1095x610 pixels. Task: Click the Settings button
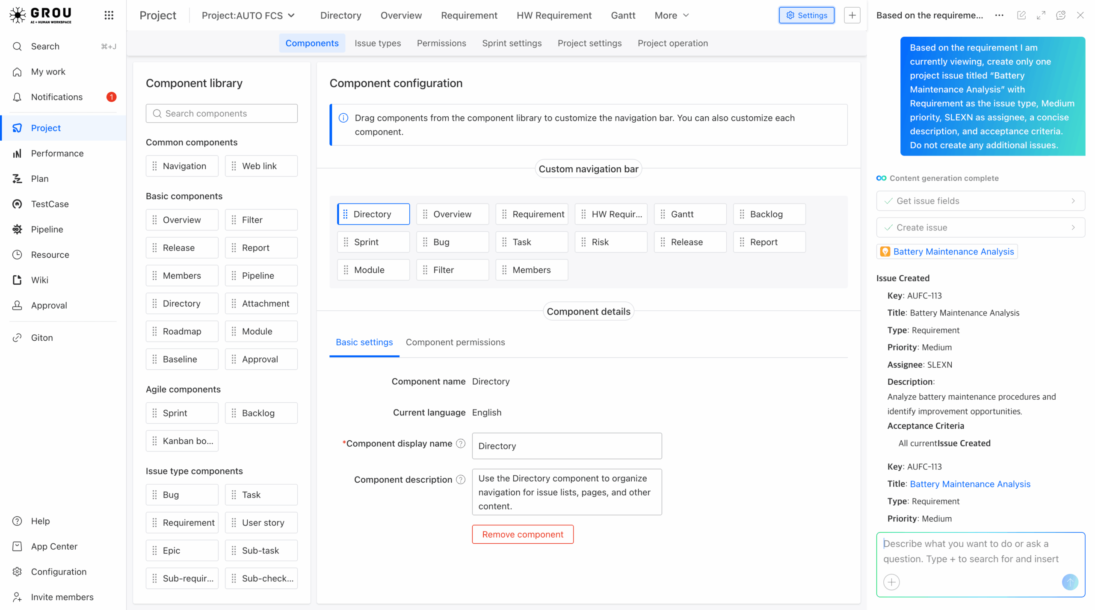[x=806, y=15]
